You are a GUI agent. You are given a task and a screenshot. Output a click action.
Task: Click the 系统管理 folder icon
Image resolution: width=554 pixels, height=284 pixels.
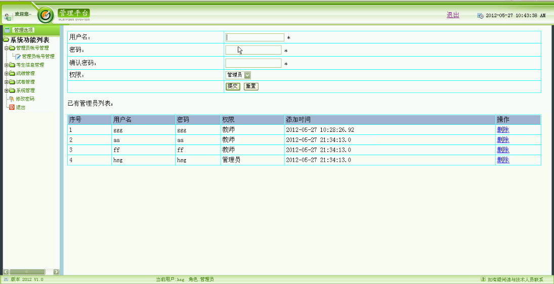click(x=12, y=90)
